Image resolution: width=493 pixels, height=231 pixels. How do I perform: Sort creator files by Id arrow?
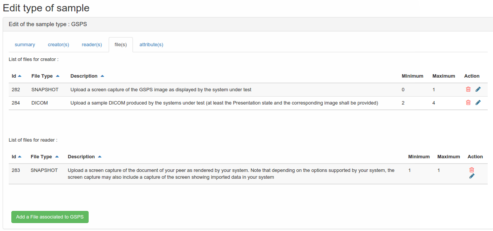(x=20, y=76)
